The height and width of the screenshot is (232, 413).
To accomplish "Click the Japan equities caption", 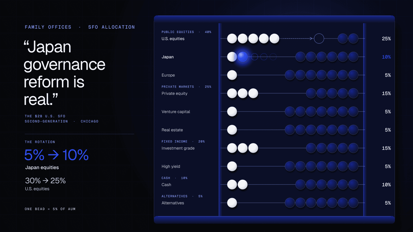I will (42, 168).
